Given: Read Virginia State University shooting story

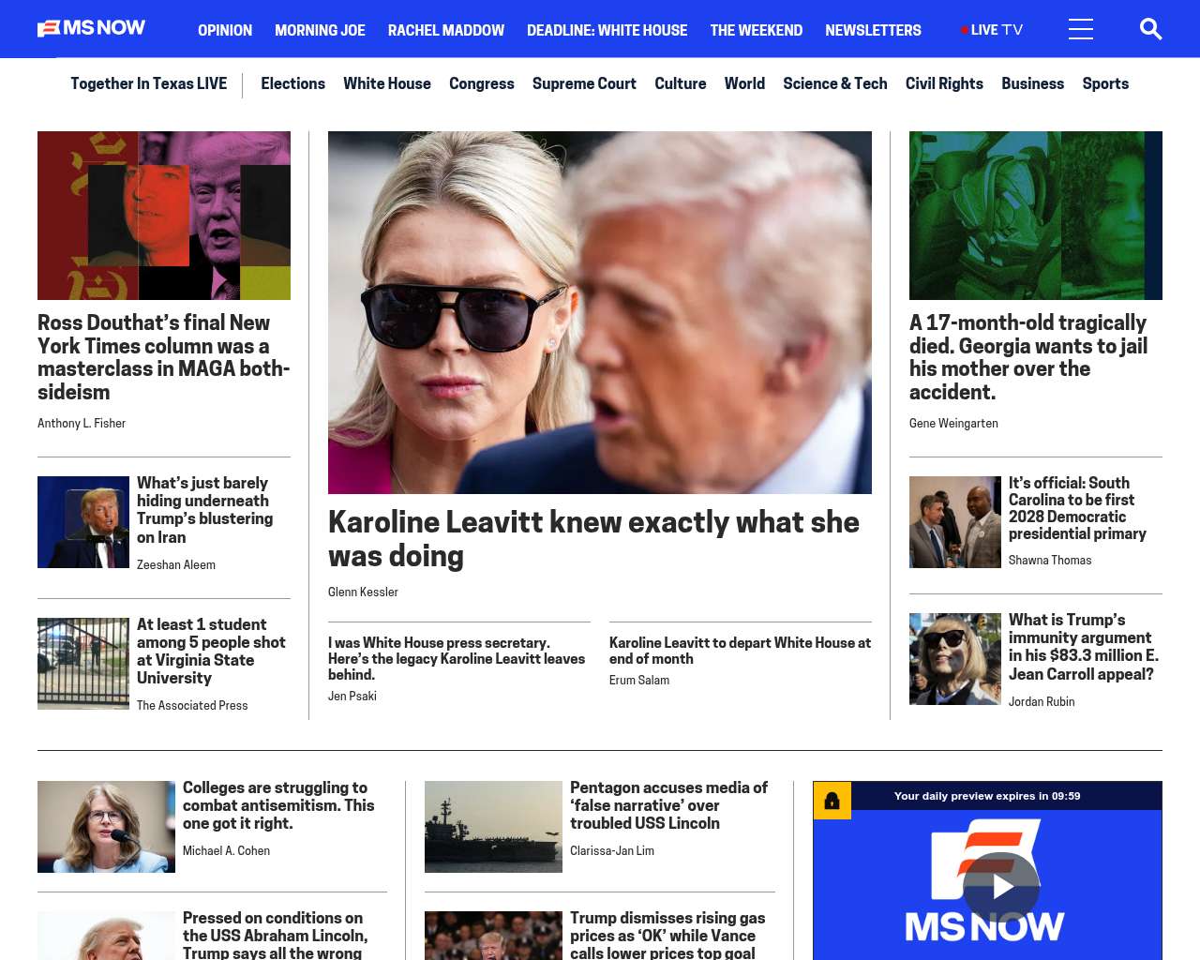Looking at the screenshot, I should [211, 652].
